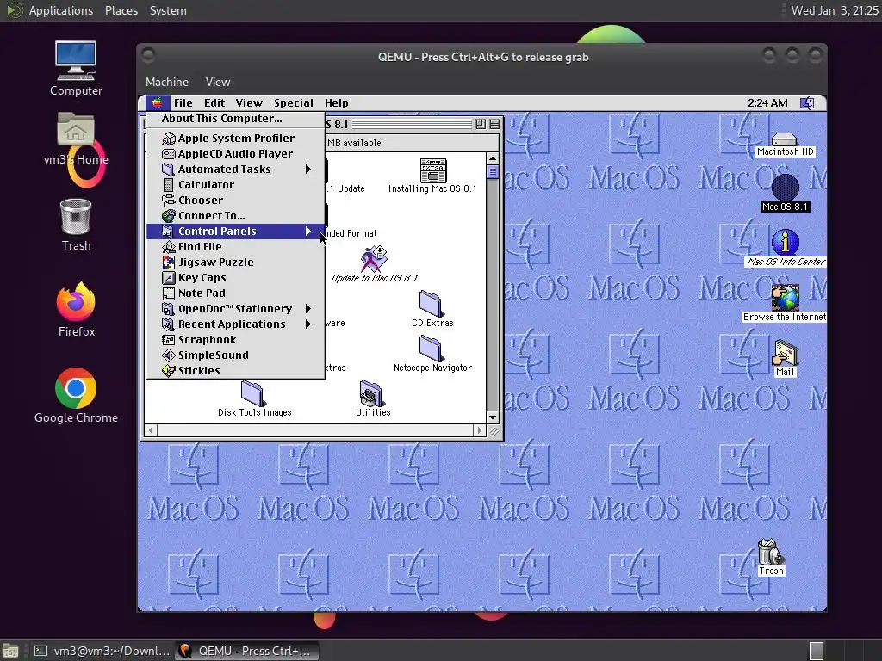Click the Finder application menu icon
The width and height of the screenshot is (882, 661).
point(807,103)
